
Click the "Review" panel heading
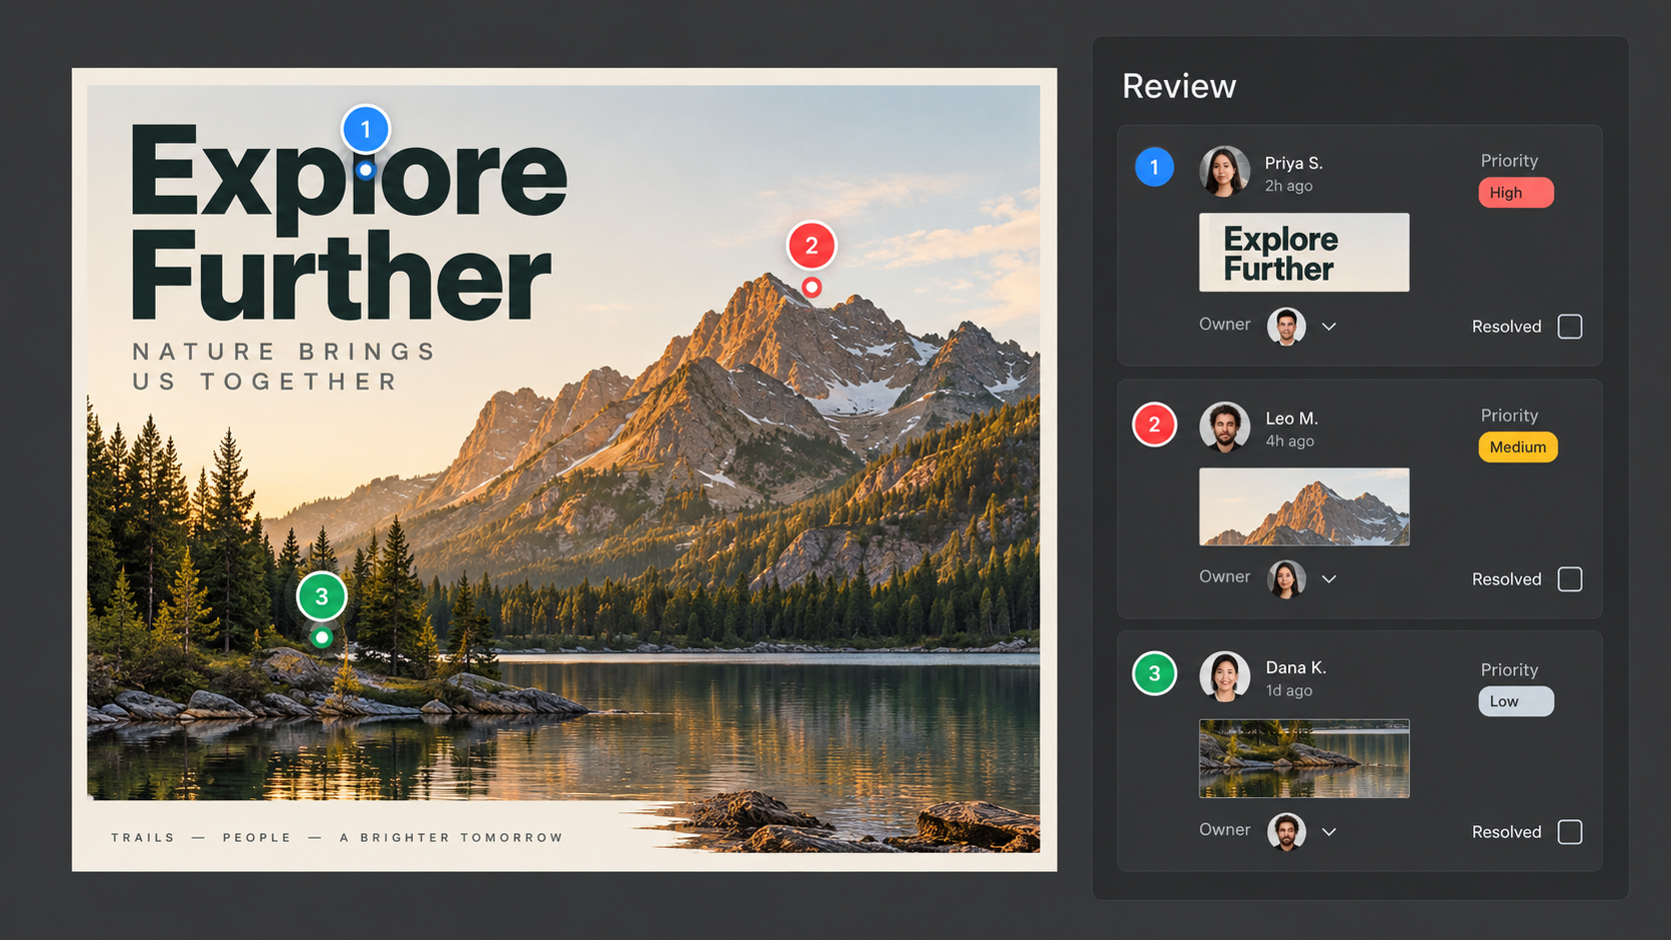(1179, 86)
